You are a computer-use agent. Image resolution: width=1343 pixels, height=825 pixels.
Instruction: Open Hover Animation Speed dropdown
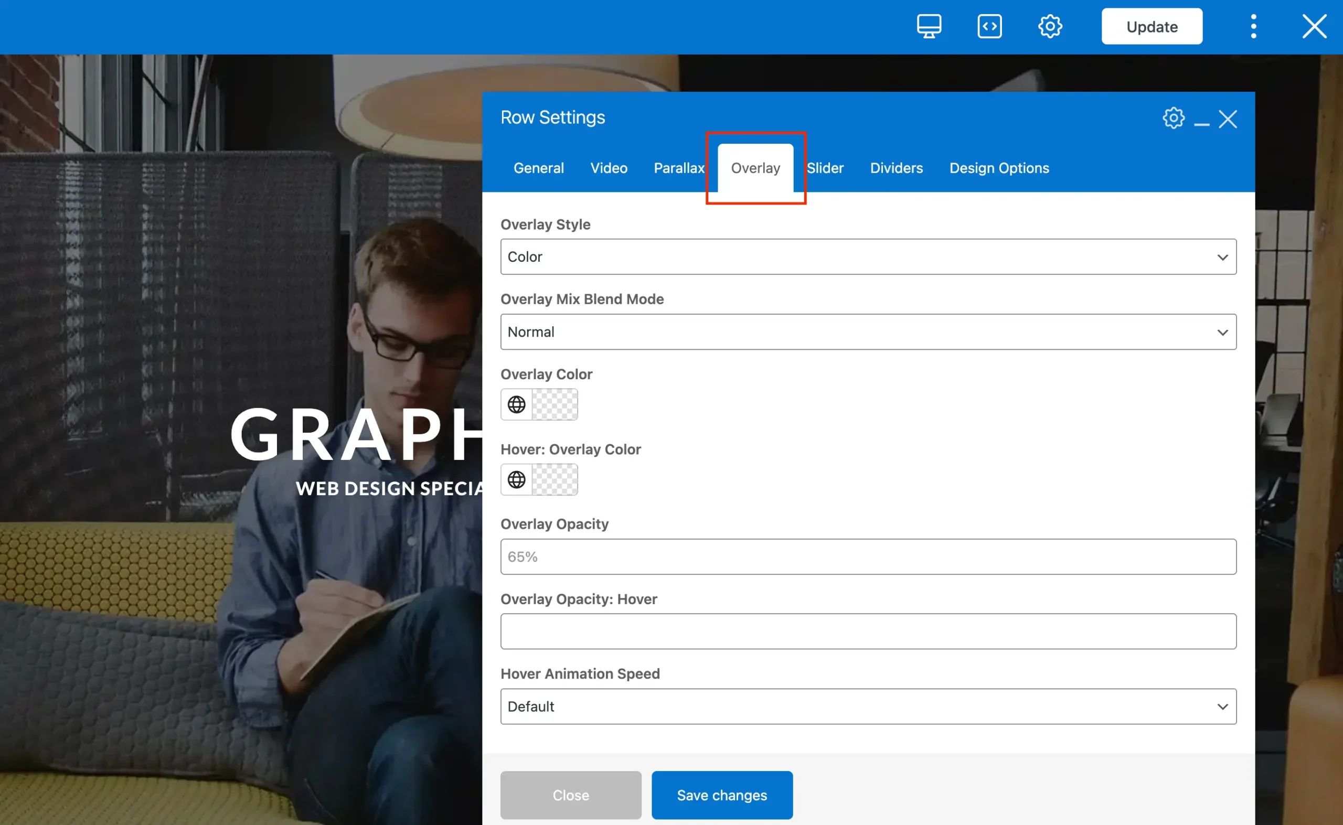click(868, 706)
